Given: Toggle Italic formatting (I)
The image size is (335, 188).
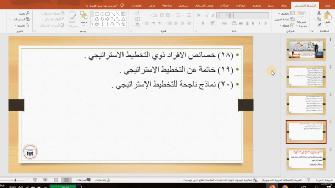Looking at the screenshot, I should tap(260, 23).
